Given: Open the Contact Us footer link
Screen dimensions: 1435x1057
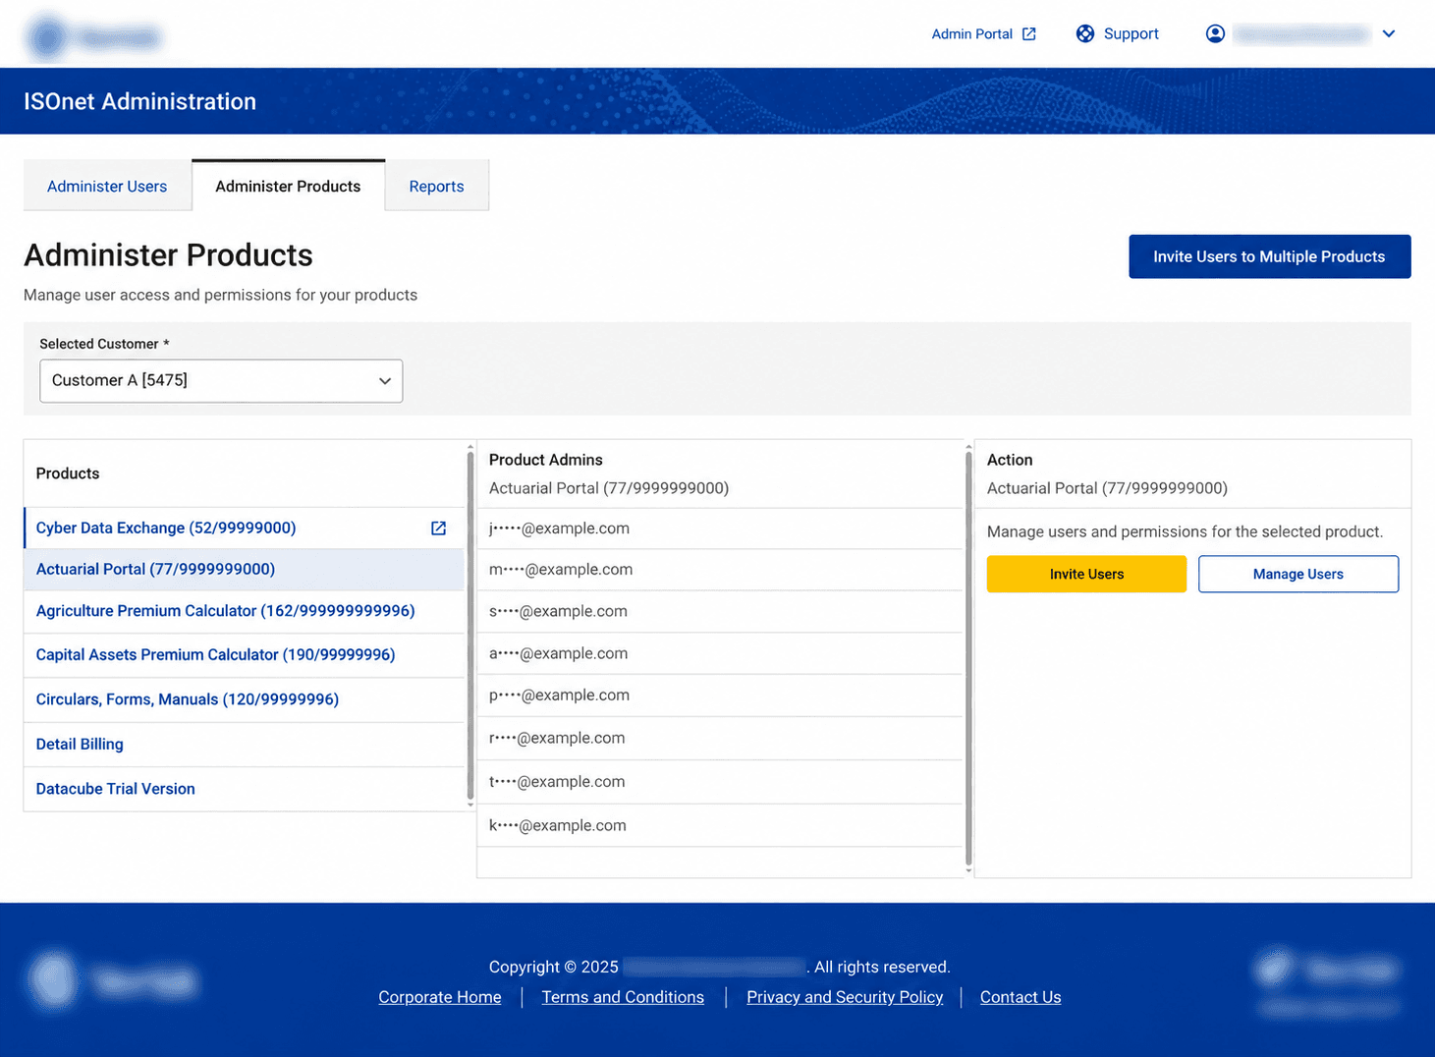Looking at the screenshot, I should click(x=1021, y=997).
